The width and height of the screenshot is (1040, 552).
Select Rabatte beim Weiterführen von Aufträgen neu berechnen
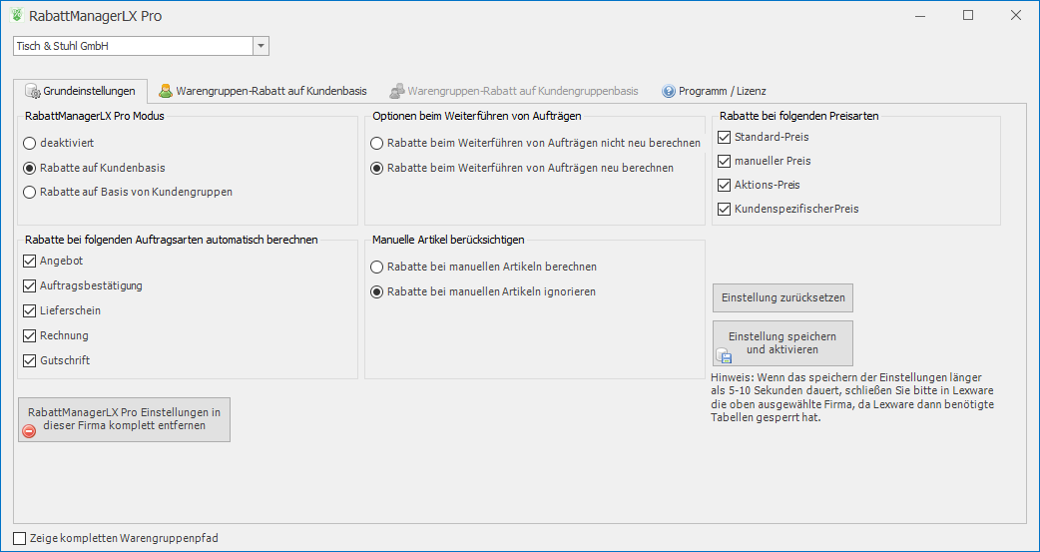pyautogui.click(x=376, y=168)
